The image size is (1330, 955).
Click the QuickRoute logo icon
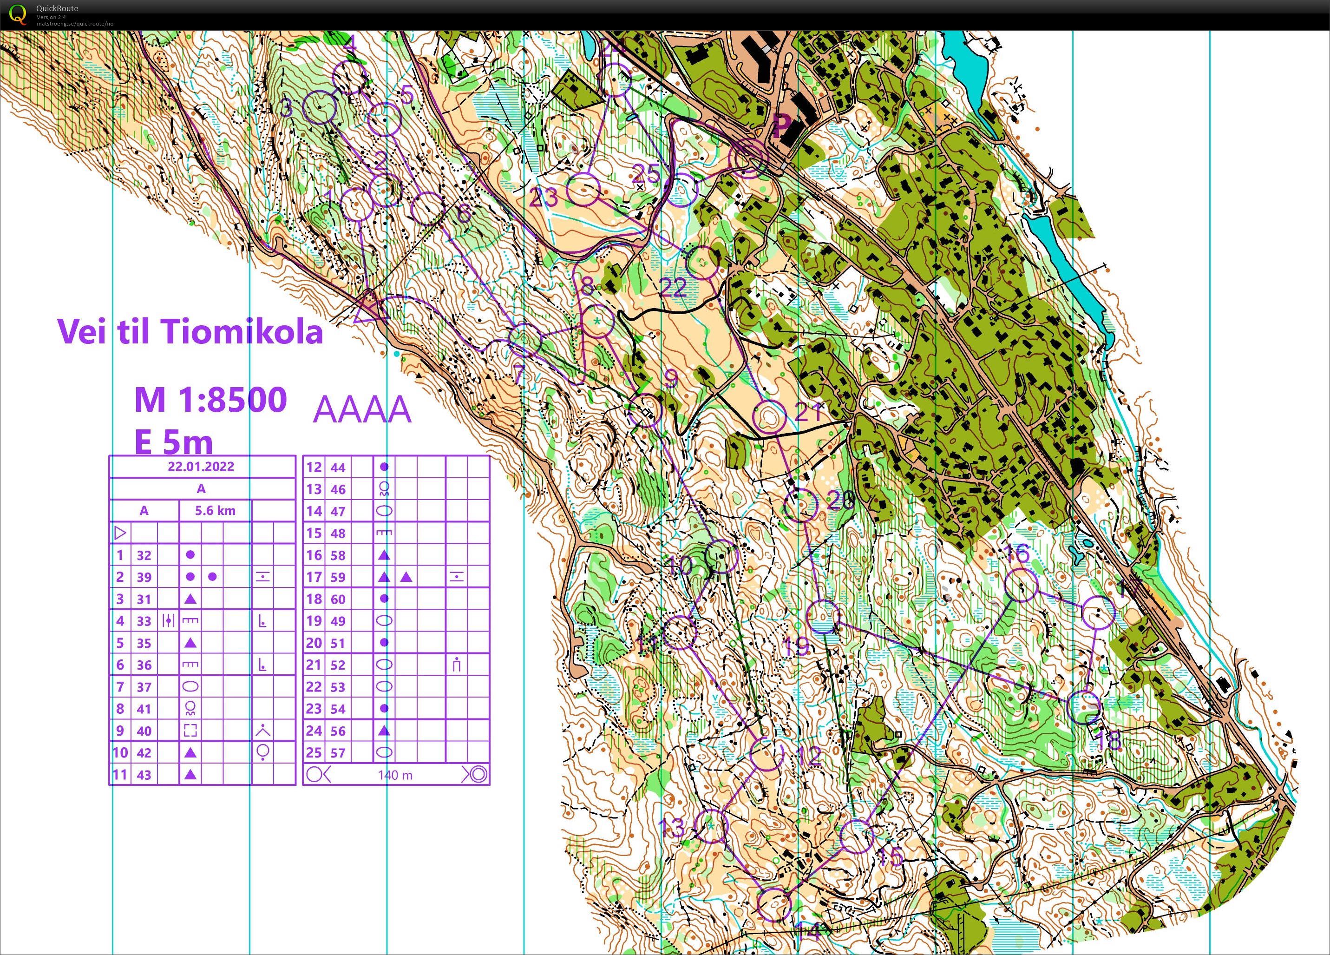tap(18, 14)
